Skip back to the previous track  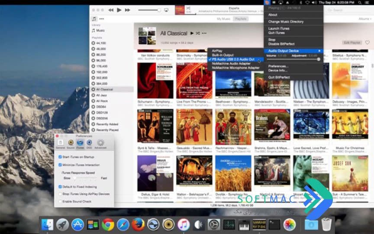click(x=111, y=10)
